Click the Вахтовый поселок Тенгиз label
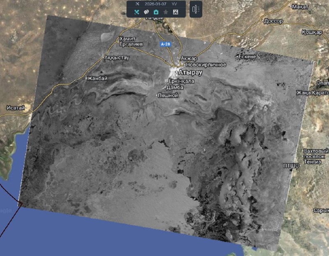329x256 pixels. (x=316, y=157)
